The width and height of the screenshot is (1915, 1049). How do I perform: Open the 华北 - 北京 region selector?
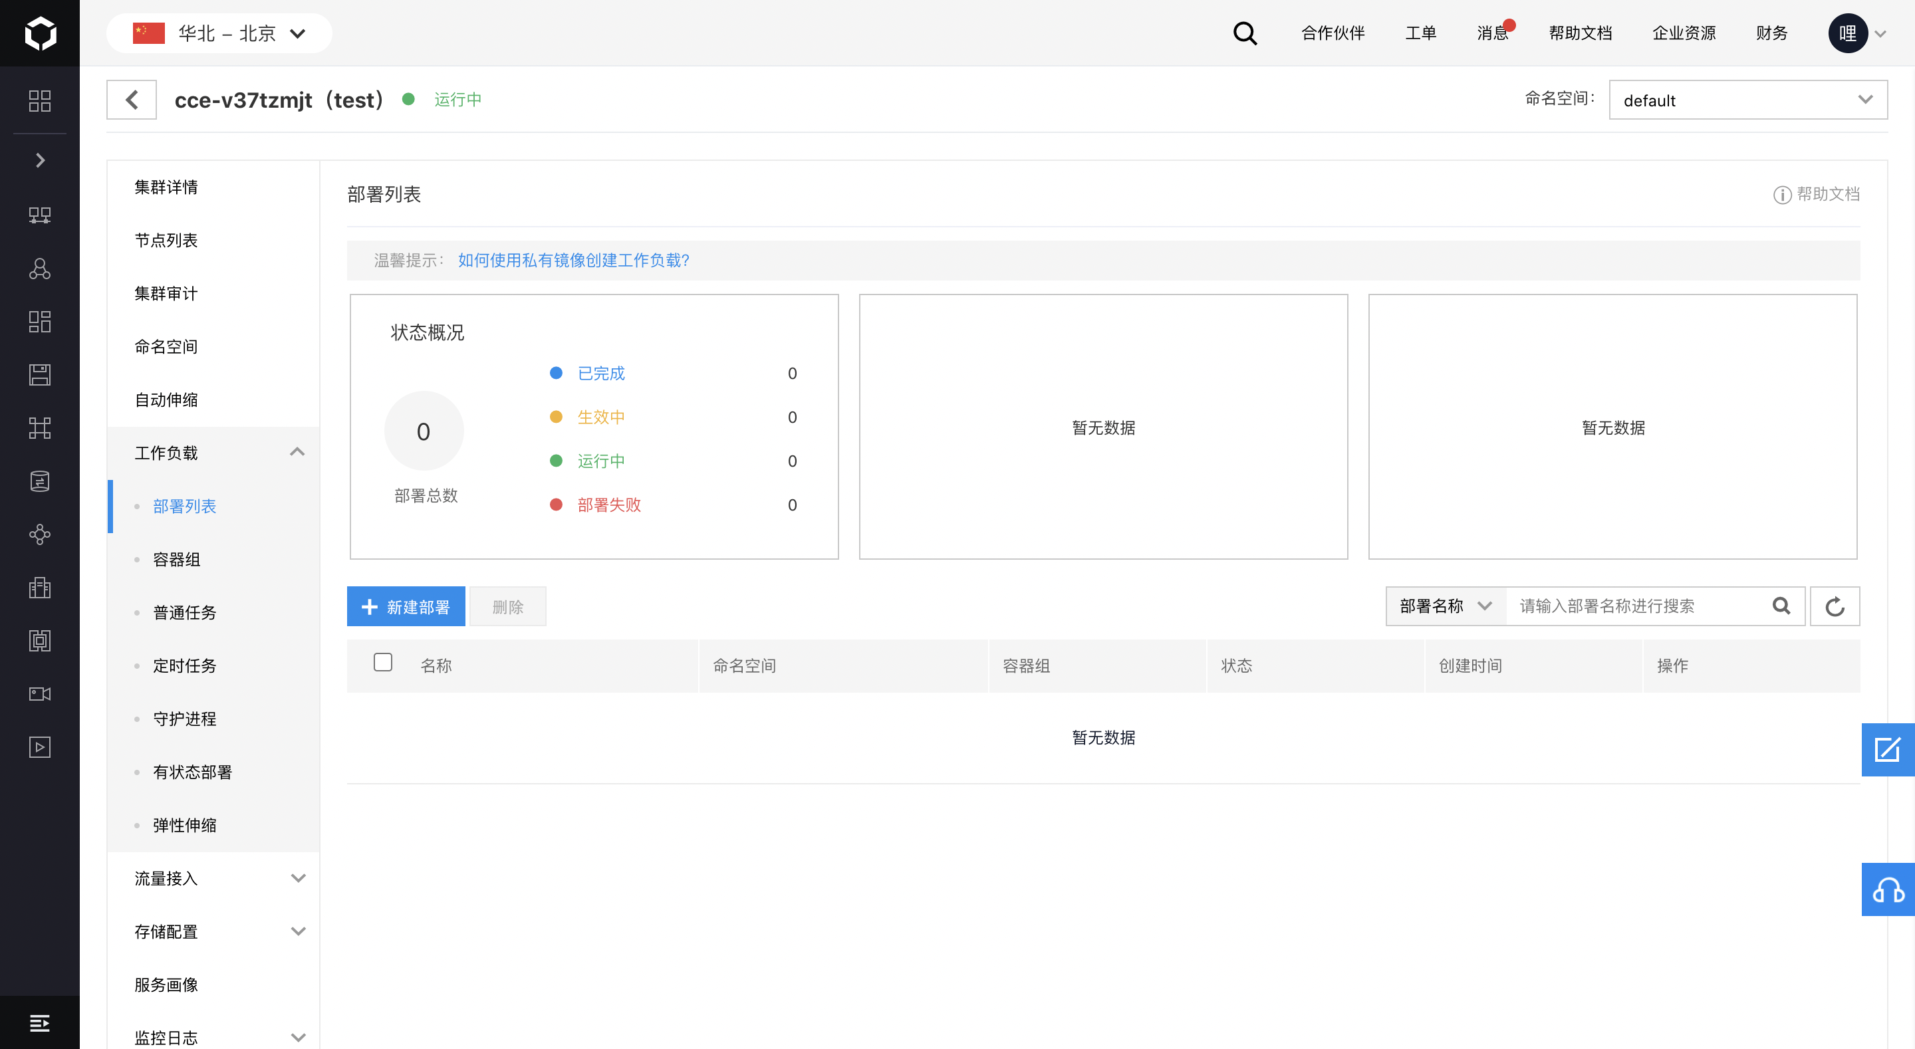[x=219, y=33]
